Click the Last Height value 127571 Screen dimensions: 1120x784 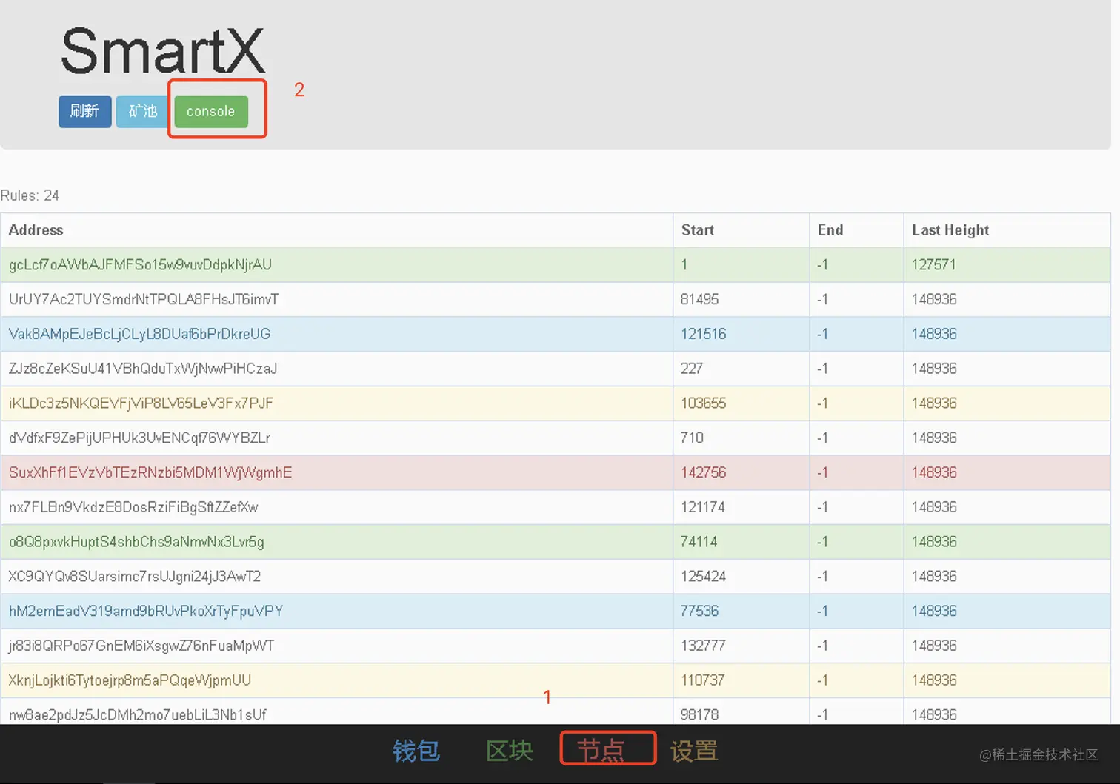[x=934, y=265]
